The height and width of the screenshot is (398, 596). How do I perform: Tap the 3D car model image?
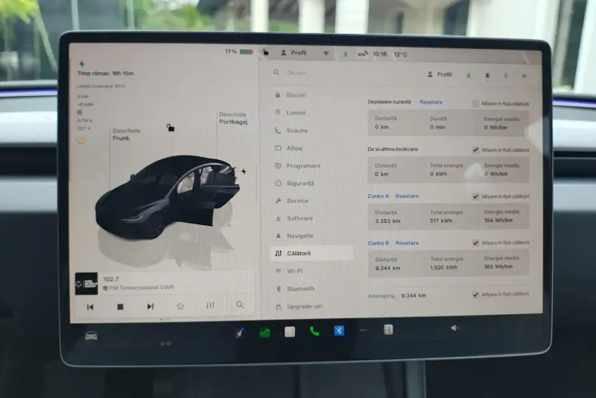(x=167, y=198)
